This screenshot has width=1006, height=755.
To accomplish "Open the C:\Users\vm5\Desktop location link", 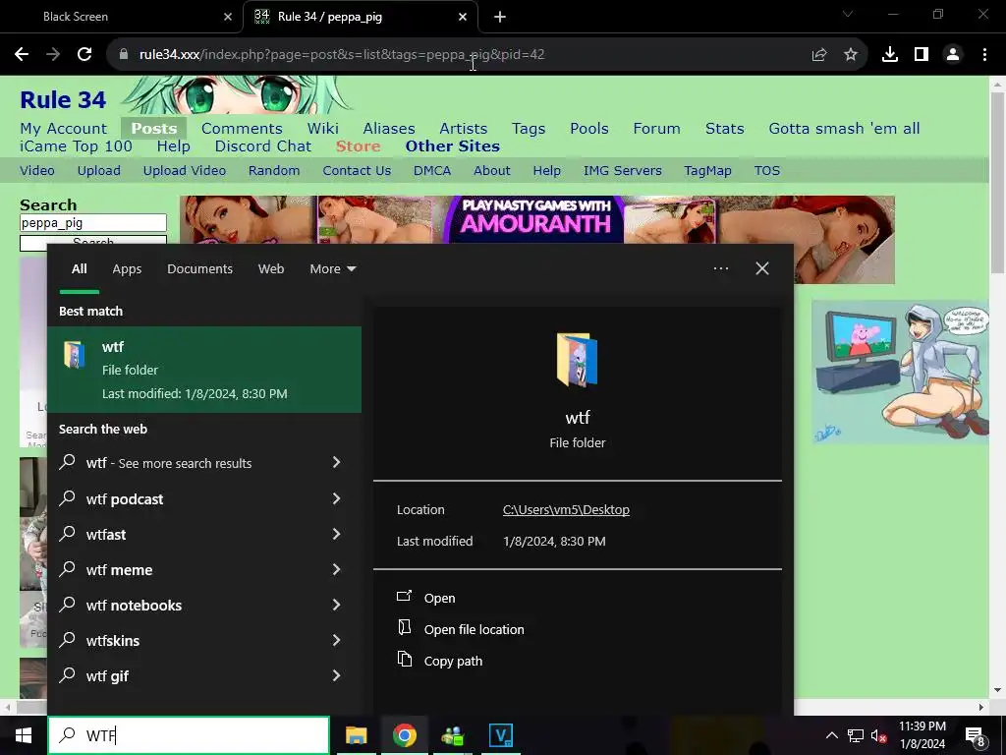I will (566, 510).
